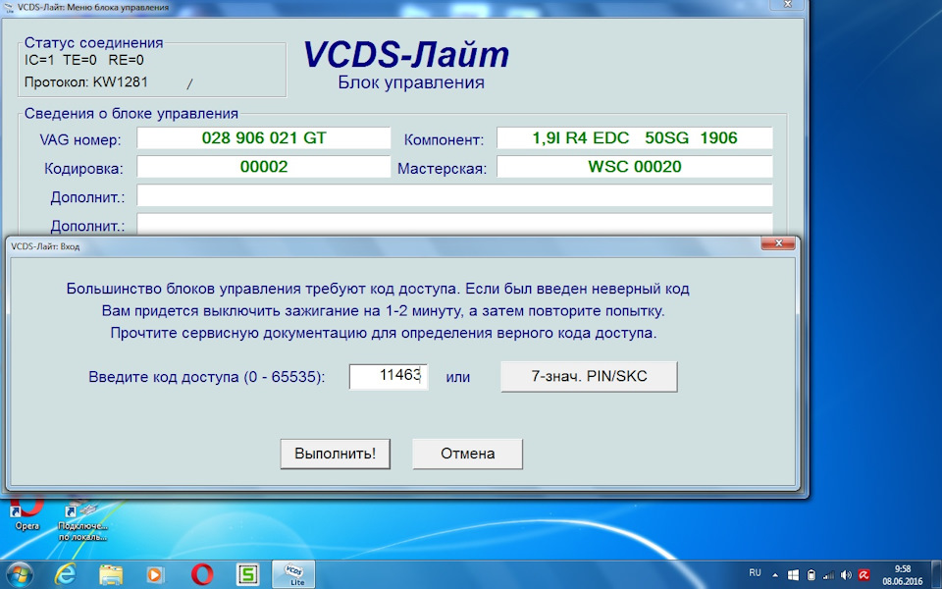Close the VCDS-Лайт main window
This screenshot has height=589, width=942.
(787, 4)
